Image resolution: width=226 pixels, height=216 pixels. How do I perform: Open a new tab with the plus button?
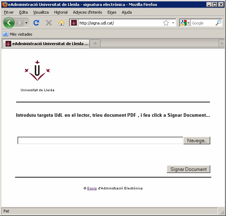(x=95, y=43)
